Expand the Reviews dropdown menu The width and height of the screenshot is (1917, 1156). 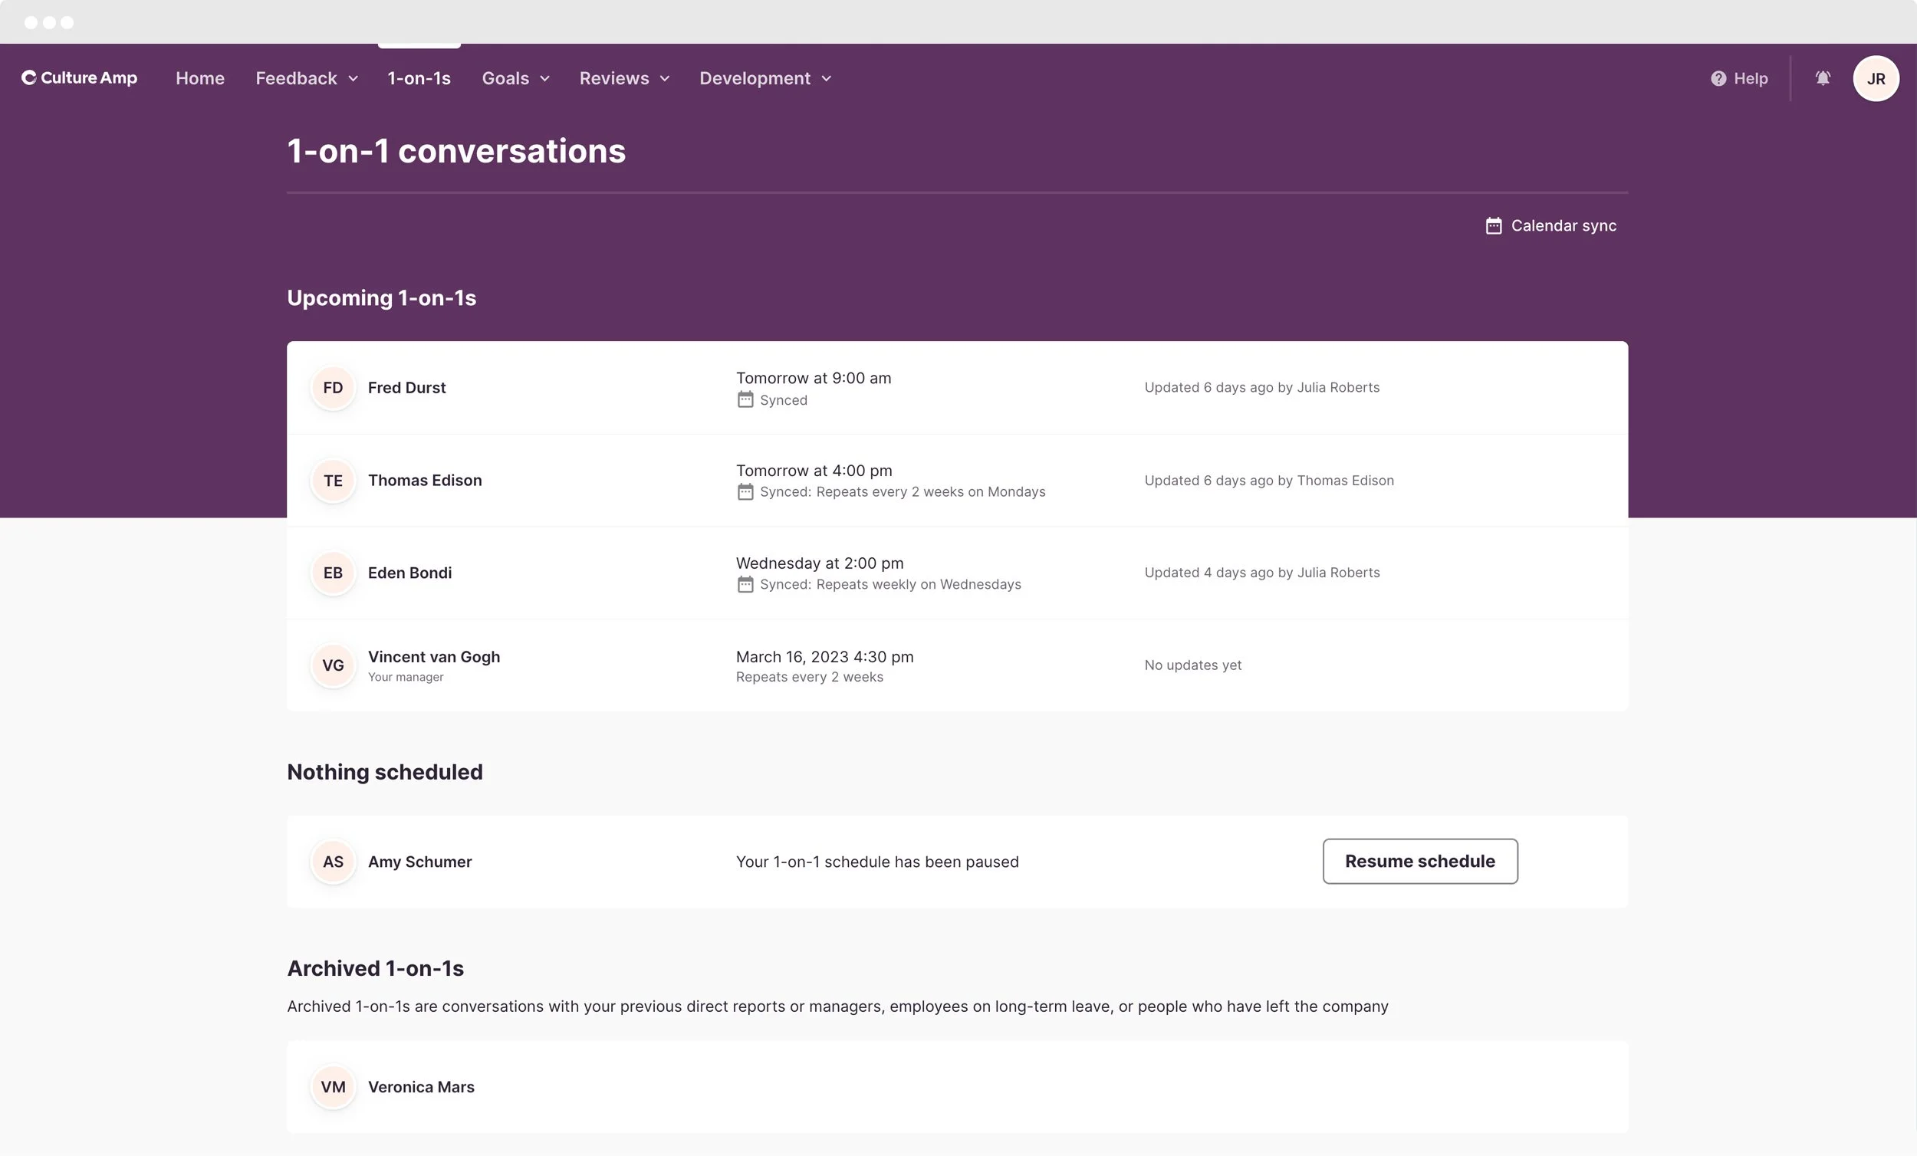625,78
